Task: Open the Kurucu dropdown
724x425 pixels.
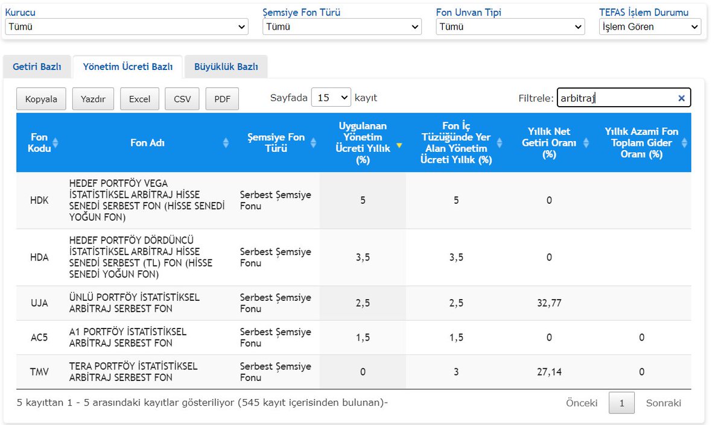Action: coord(127,27)
